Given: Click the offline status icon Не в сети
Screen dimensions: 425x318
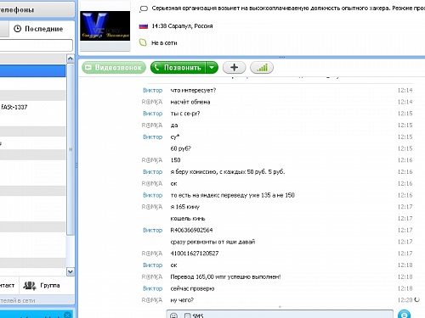Looking at the screenshot, I should (x=143, y=42).
